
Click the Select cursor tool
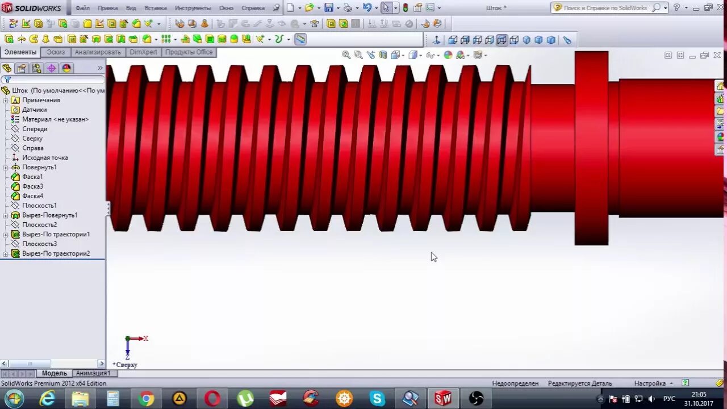(386, 8)
